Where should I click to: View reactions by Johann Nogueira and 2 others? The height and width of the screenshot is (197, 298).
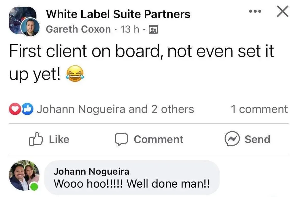click(115, 109)
